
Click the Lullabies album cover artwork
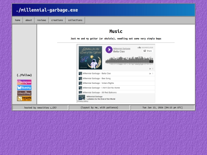pos(90,58)
